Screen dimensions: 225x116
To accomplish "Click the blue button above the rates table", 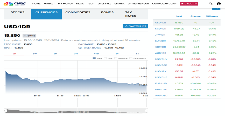I will pos(216,9).
